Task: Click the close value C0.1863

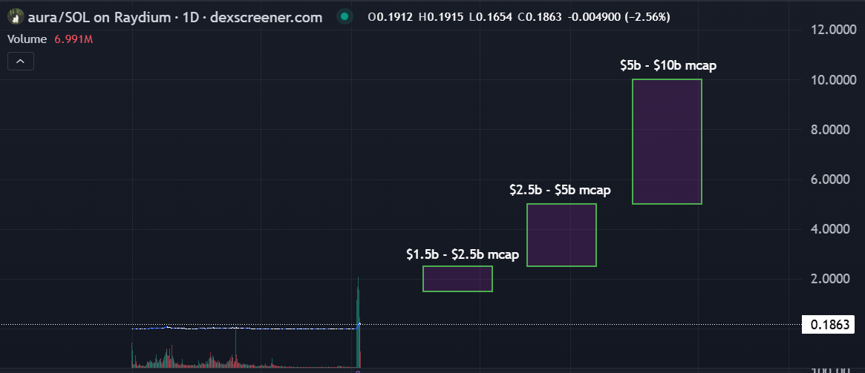Action: [540, 17]
